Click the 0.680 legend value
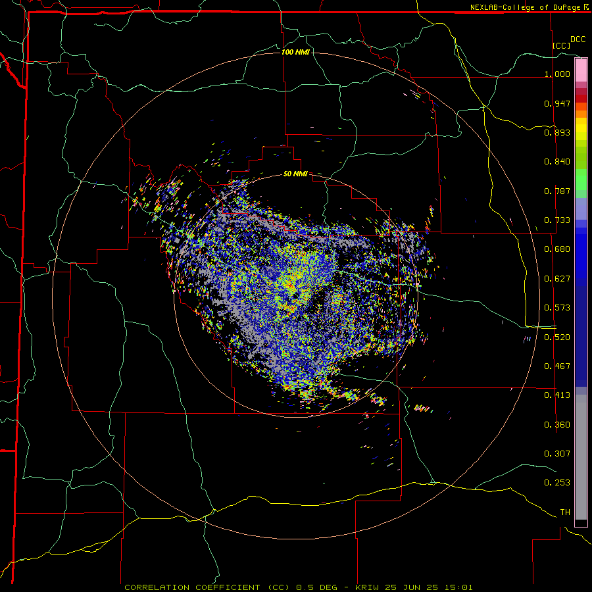This screenshot has height=592, width=592. [x=557, y=249]
